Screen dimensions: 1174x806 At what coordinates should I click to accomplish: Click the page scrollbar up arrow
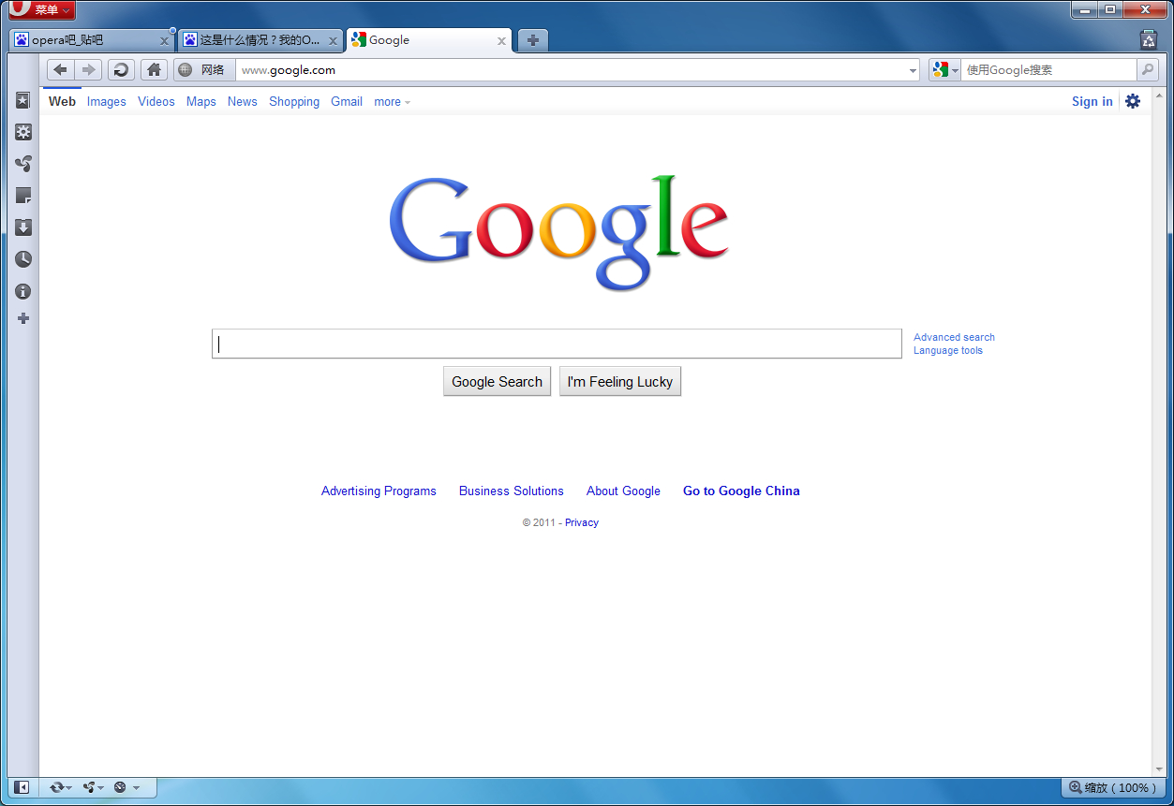1159,95
